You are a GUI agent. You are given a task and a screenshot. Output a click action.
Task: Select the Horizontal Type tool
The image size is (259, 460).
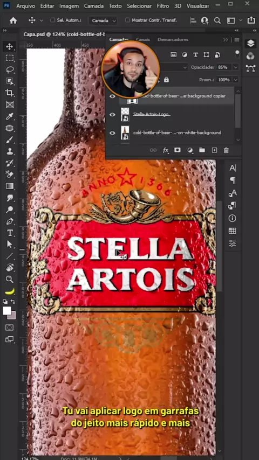click(10, 233)
